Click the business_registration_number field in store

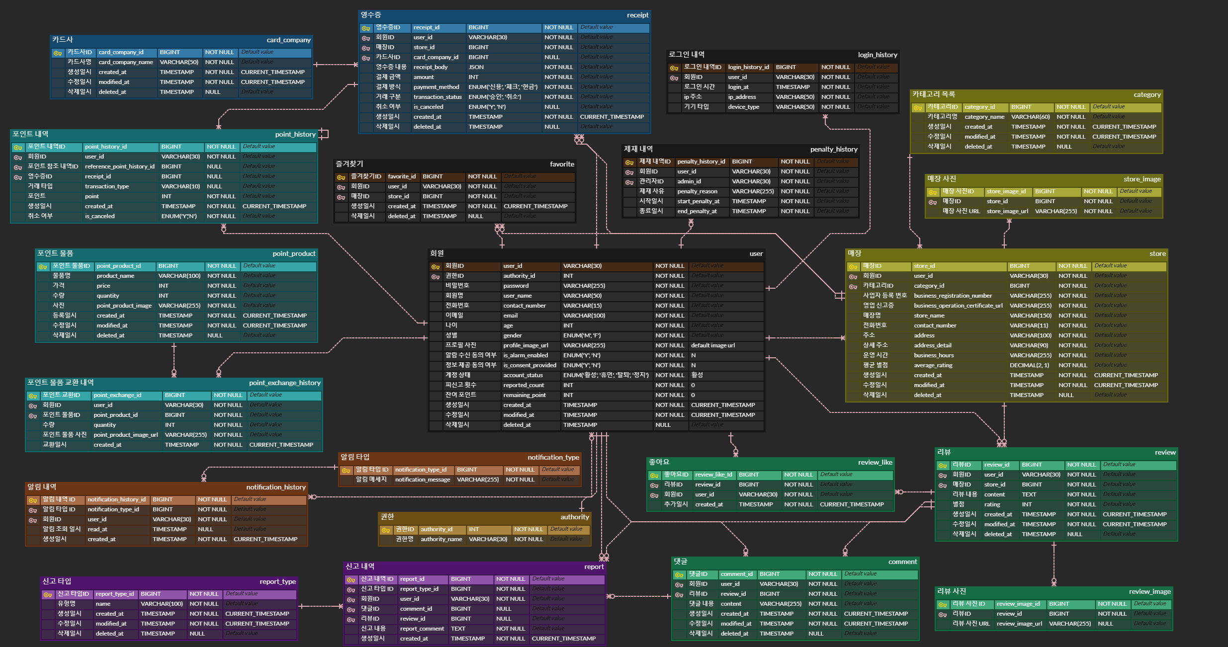pyautogui.click(x=953, y=296)
